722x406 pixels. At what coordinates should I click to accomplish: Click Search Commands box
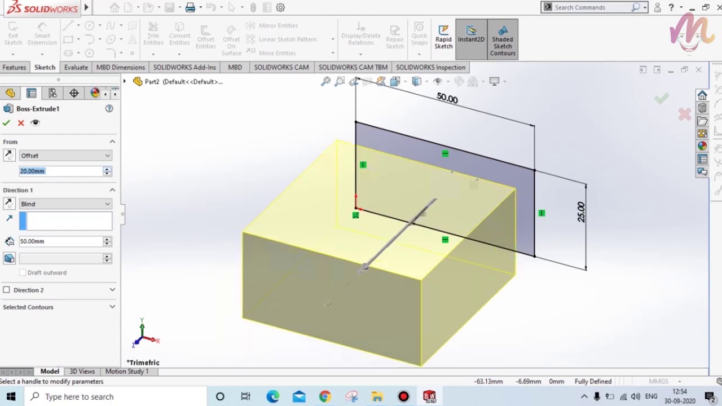pyautogui.click(x=591, y=7)
